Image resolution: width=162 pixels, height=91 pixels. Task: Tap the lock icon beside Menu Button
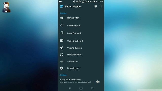point(80,33)
